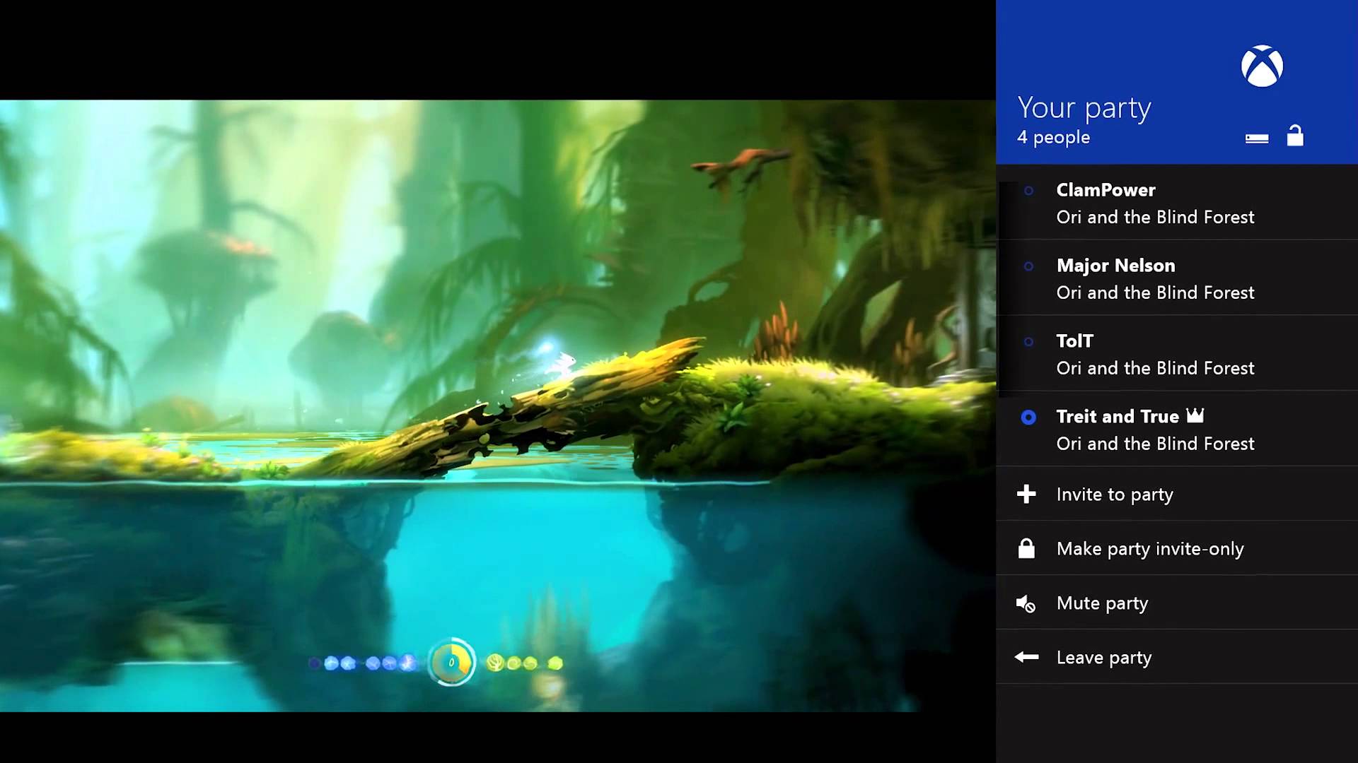Select the ClamPower party member
Viewport: 1358px width, 763px height.
(x=1177, y=203)
